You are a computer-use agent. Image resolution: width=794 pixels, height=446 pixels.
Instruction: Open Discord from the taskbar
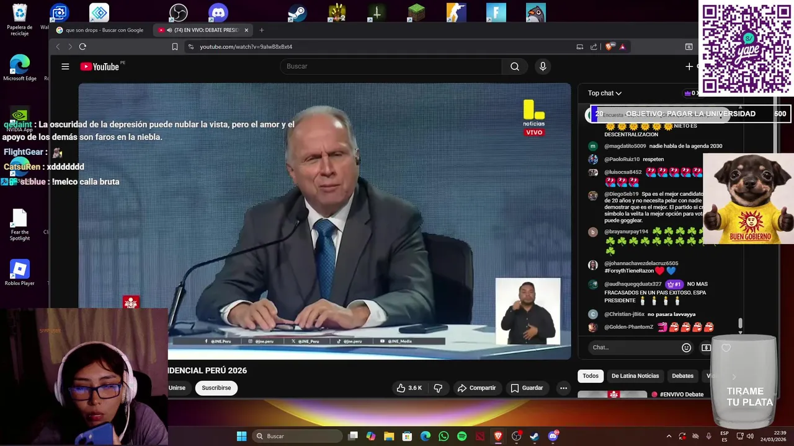(x=553, y=436)
